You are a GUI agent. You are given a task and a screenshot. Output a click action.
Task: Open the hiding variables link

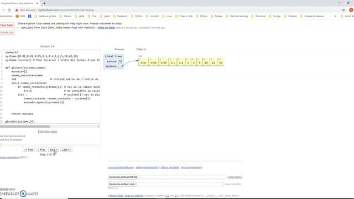point(170,167)
